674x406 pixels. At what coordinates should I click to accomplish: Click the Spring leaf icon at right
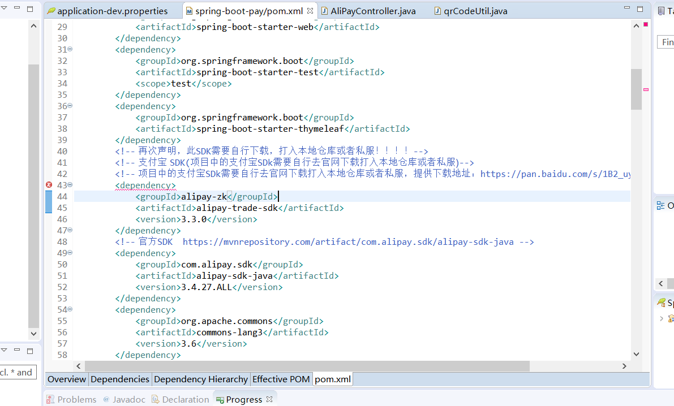tap(662, 303)
